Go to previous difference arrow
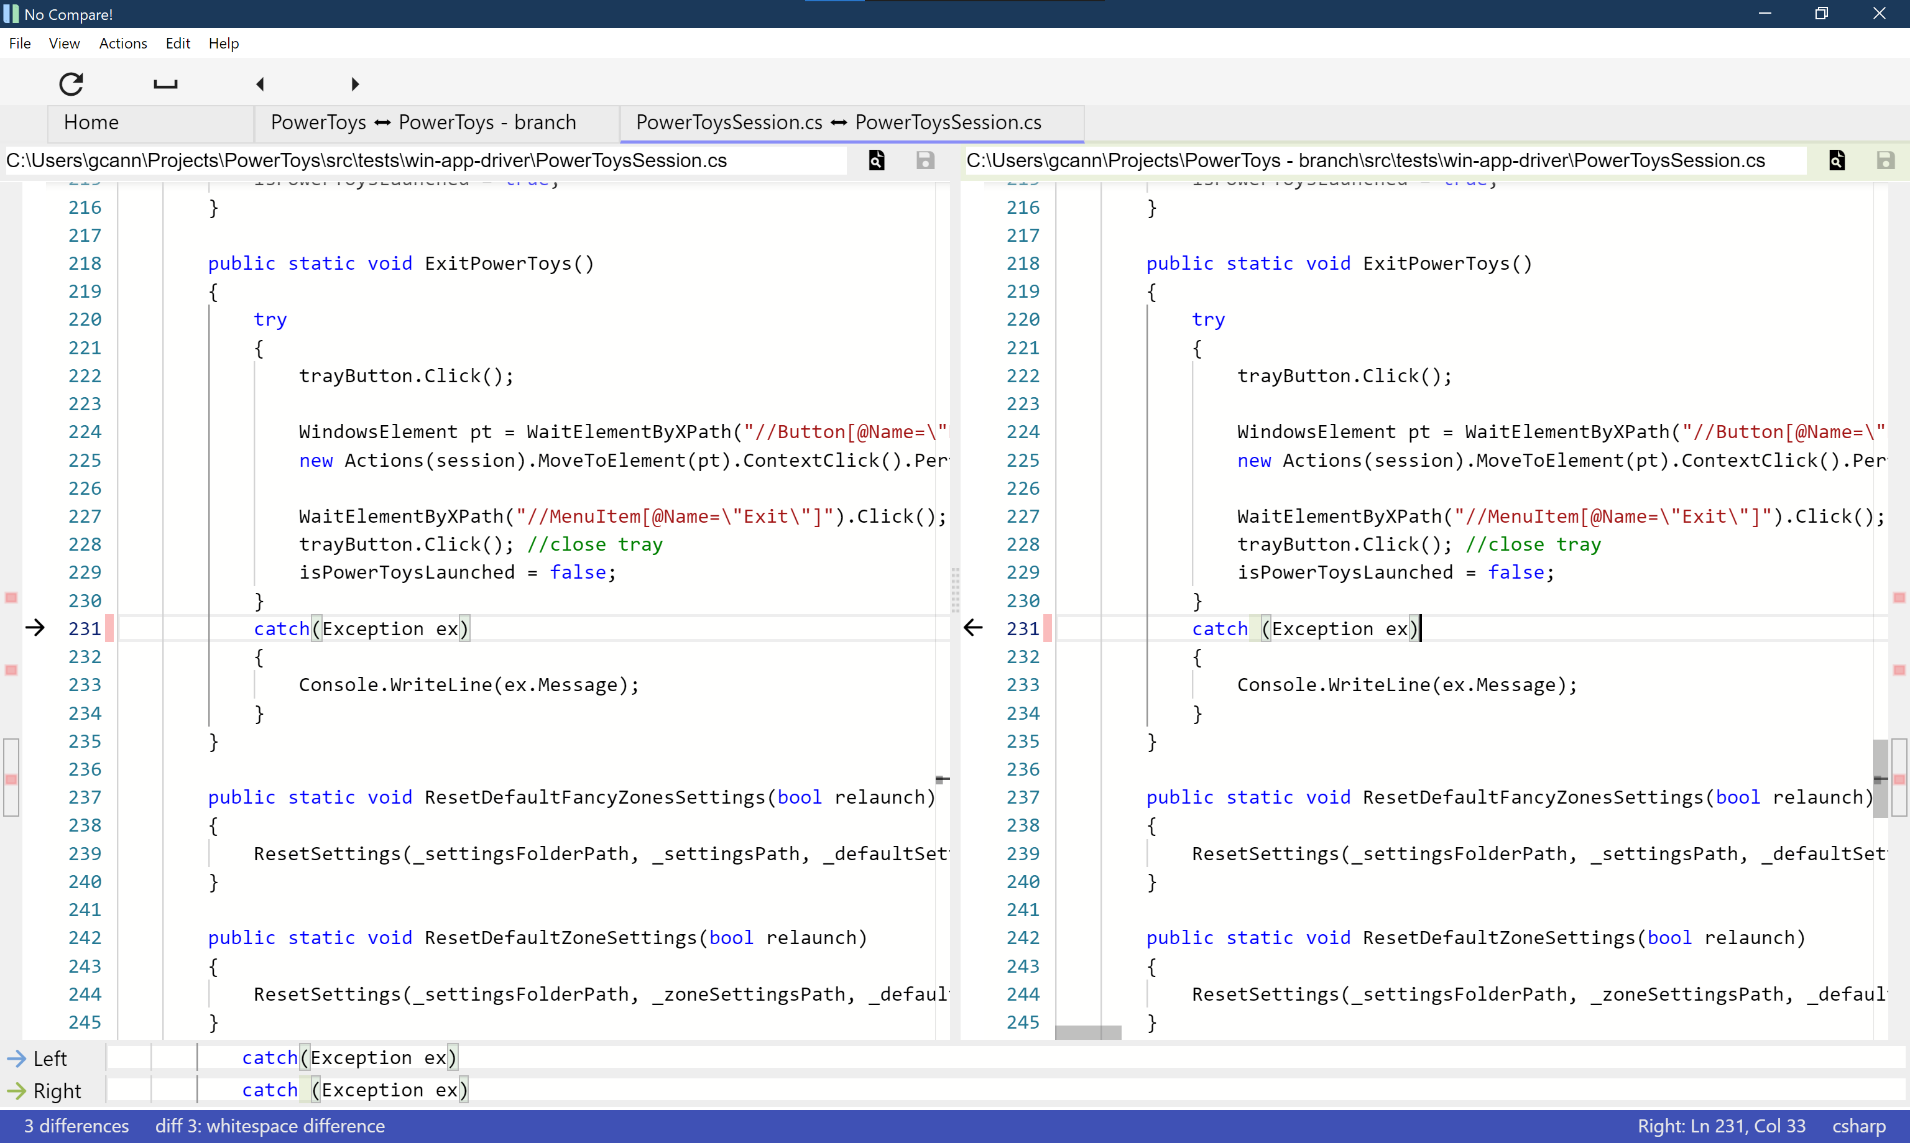The height and width of the screenshot is (1143, 1910). click(x=261, y=83)
